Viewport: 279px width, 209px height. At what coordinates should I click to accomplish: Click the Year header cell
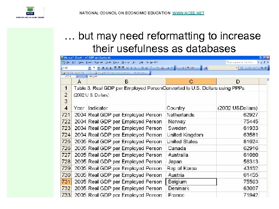click(x=79, y=108)
